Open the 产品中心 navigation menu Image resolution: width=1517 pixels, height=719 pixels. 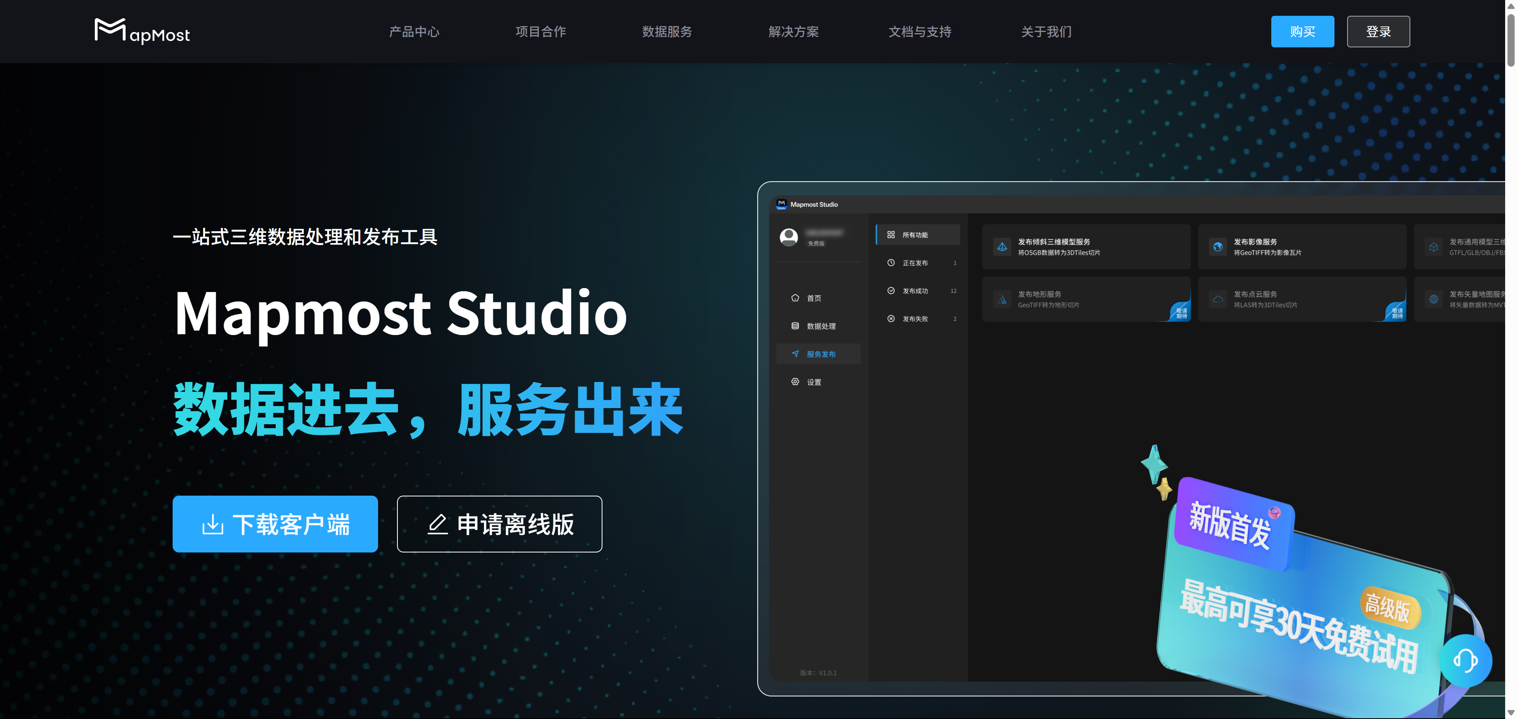414,32
